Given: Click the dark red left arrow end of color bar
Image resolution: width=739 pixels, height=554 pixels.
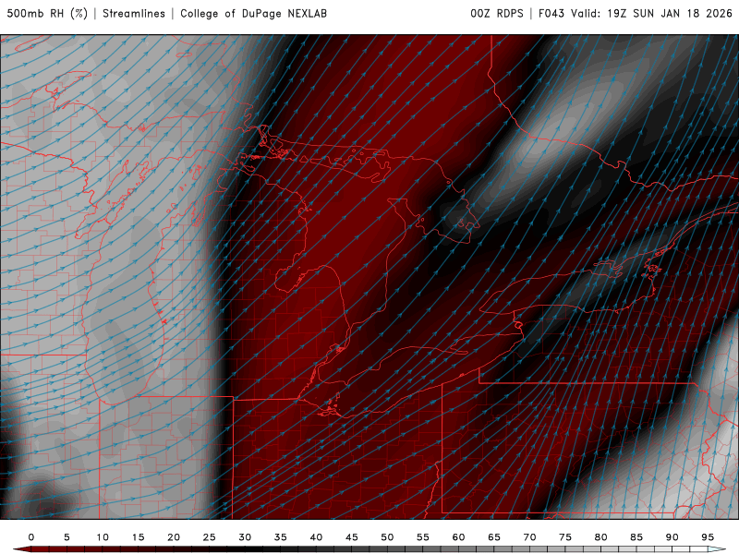Looking at the screenshot, I should pyautogui.click(x=21, y=549).
